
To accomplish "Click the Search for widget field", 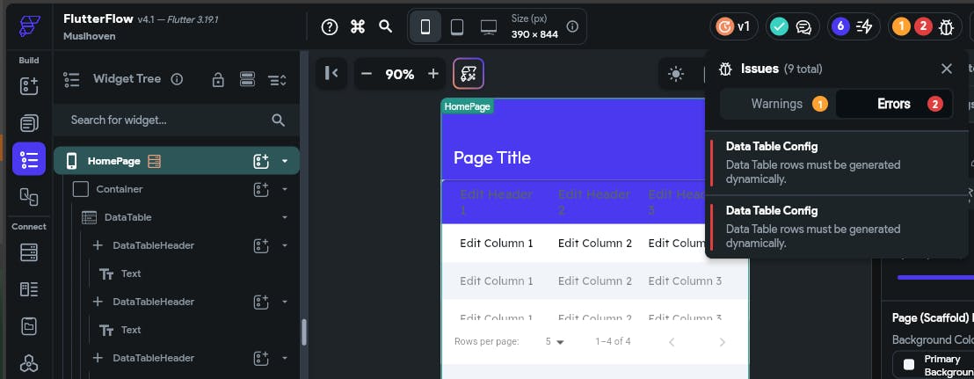I will [167, 120].
